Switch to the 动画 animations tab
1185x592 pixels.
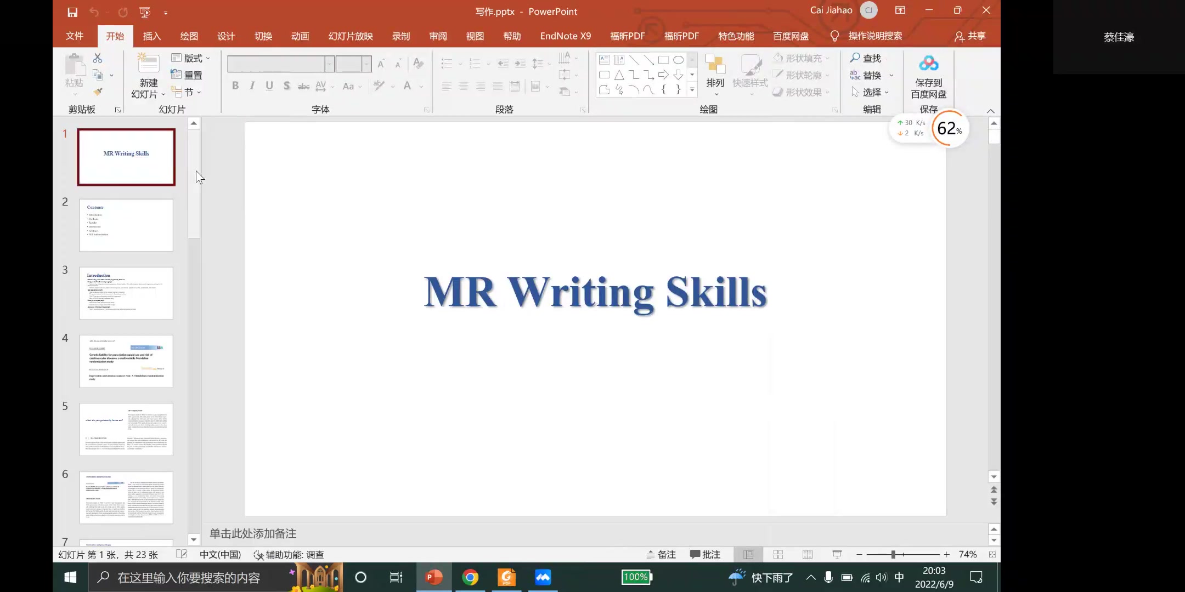300,36
